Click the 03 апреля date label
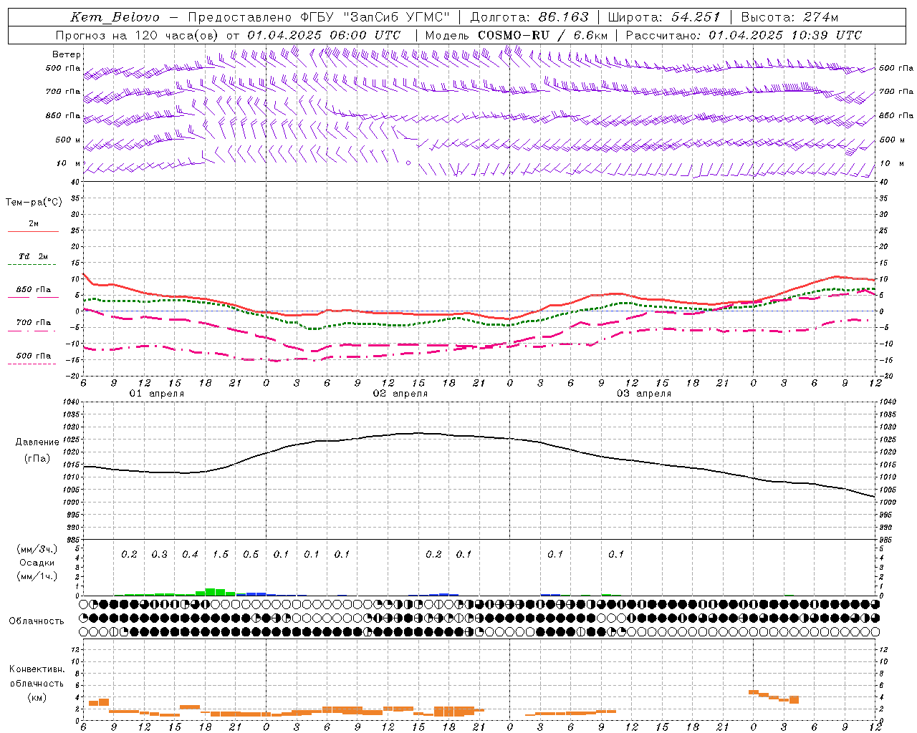 (x=643, y=394)
